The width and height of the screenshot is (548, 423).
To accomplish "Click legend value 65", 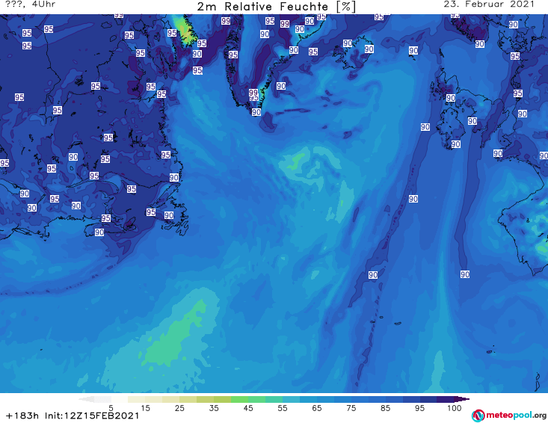I will (x=317, y=408).
